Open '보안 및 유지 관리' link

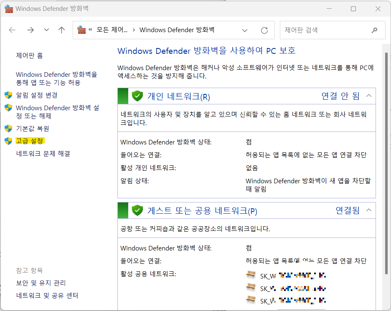coord(41,283)
